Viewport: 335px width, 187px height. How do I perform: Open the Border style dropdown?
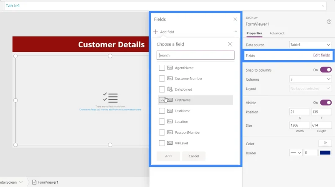point(296,153)
